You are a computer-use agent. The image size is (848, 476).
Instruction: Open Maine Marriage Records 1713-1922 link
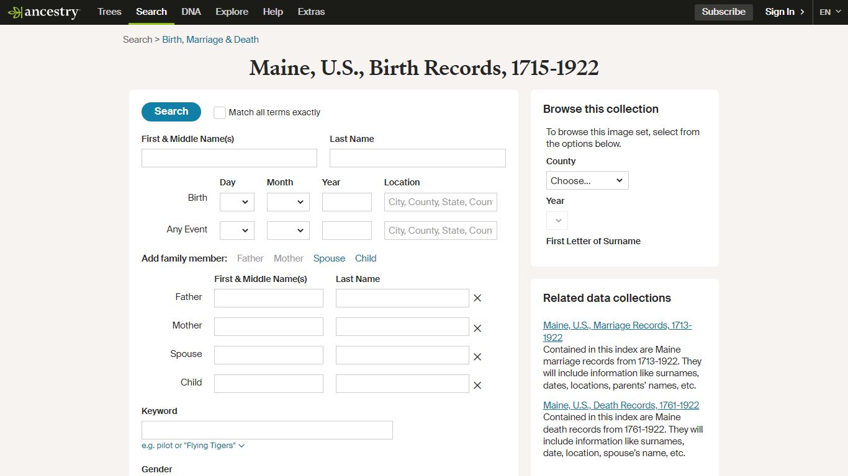coord(617,332)
